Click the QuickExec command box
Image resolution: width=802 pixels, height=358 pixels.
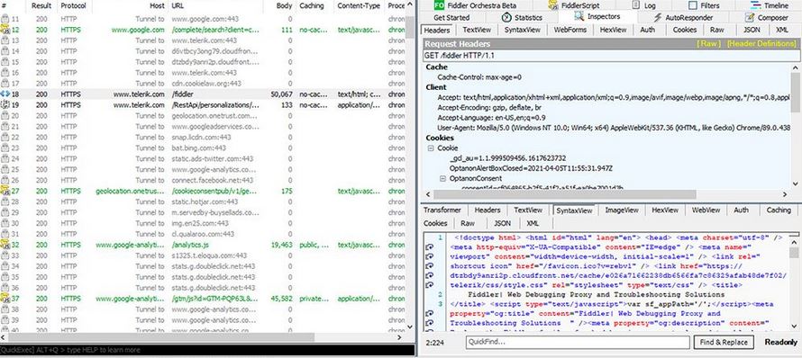(207, 350)
